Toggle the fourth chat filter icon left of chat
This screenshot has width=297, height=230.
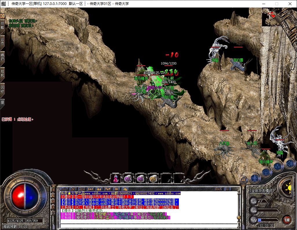(x=53, y=207)
